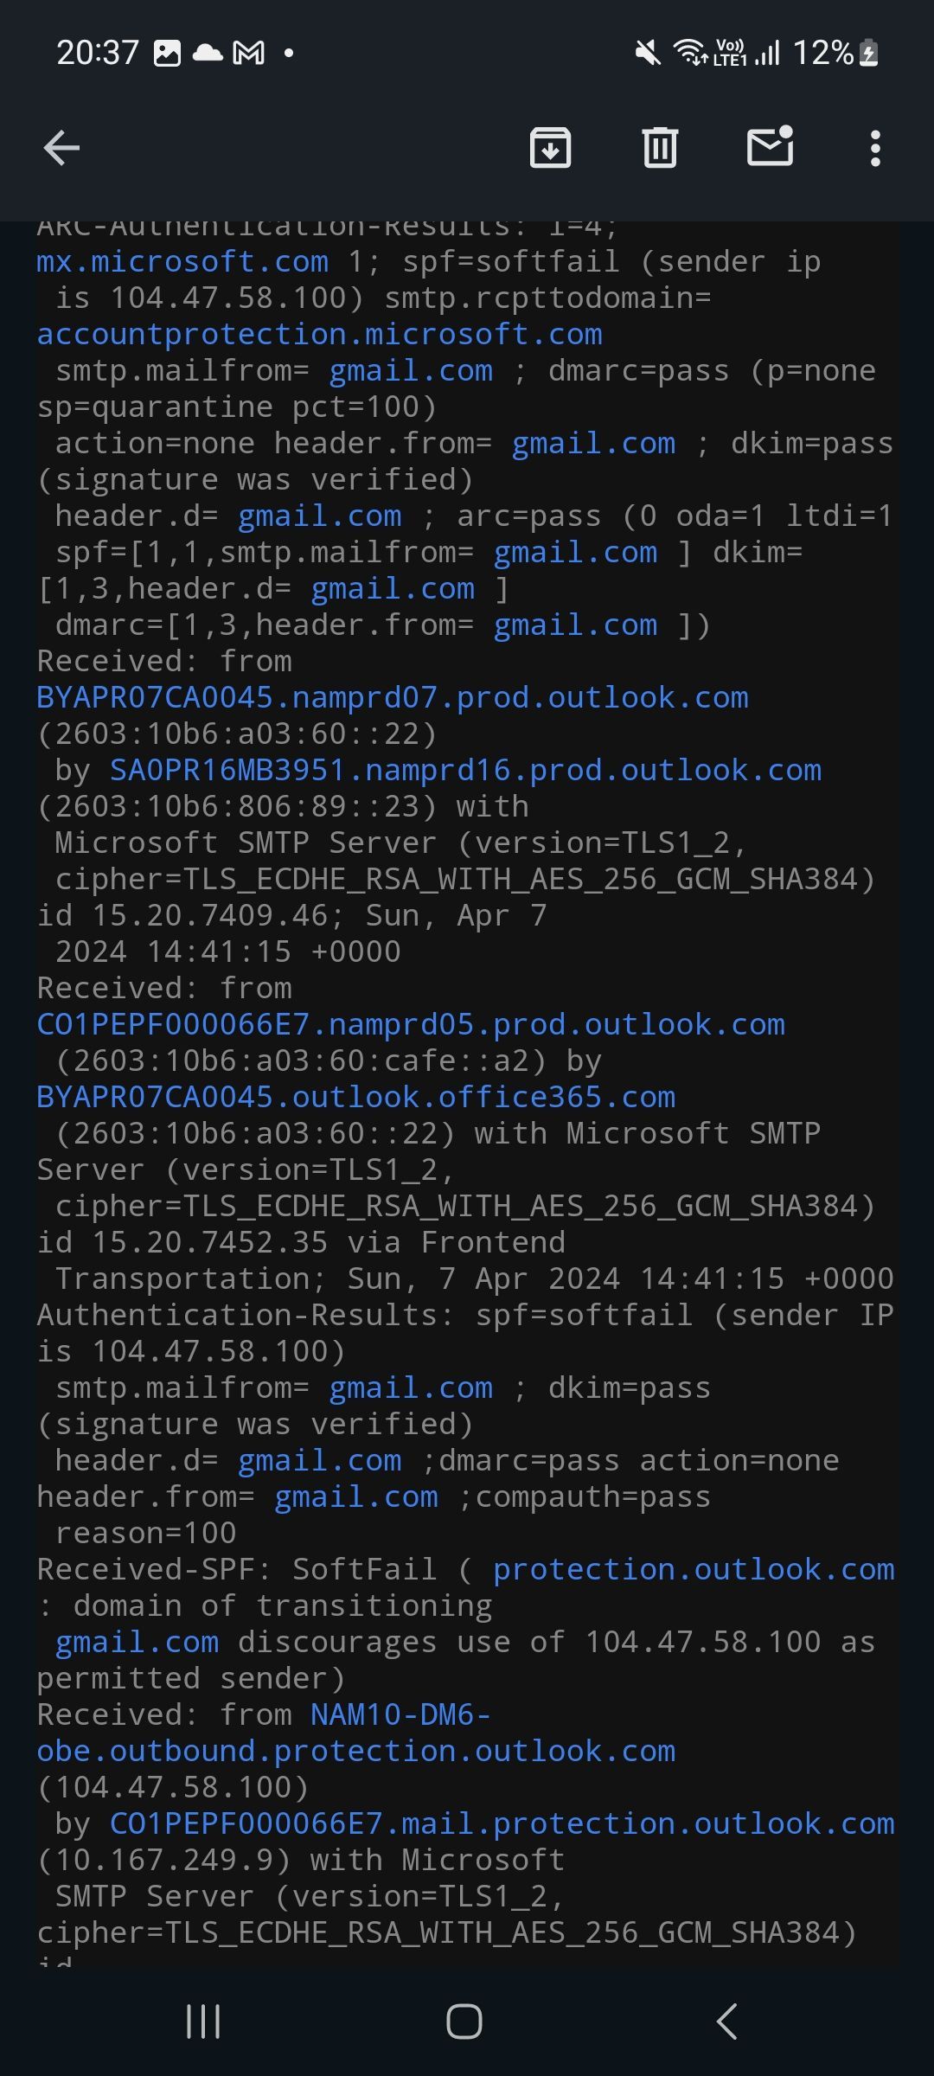Open the C01PEPF000066E7.namprd05.prod.outlook.com link
The width and height of the screenshot is (934, 2076).
[411, 1023]
